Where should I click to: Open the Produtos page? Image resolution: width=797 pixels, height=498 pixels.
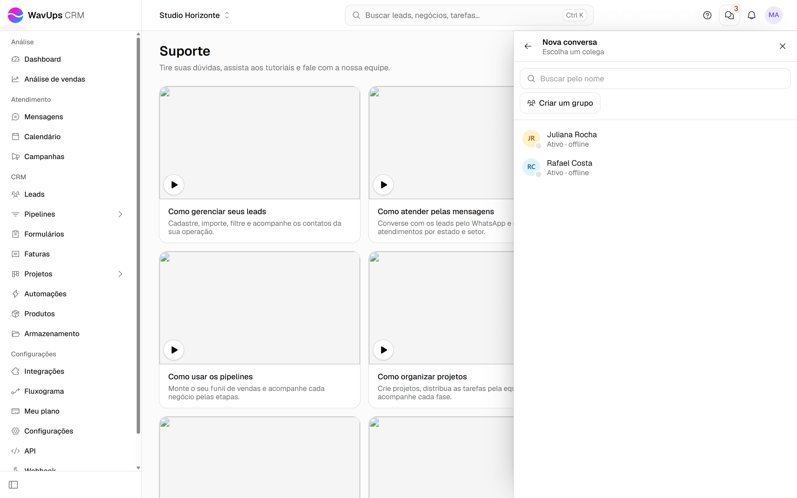[x=68, y=314]
